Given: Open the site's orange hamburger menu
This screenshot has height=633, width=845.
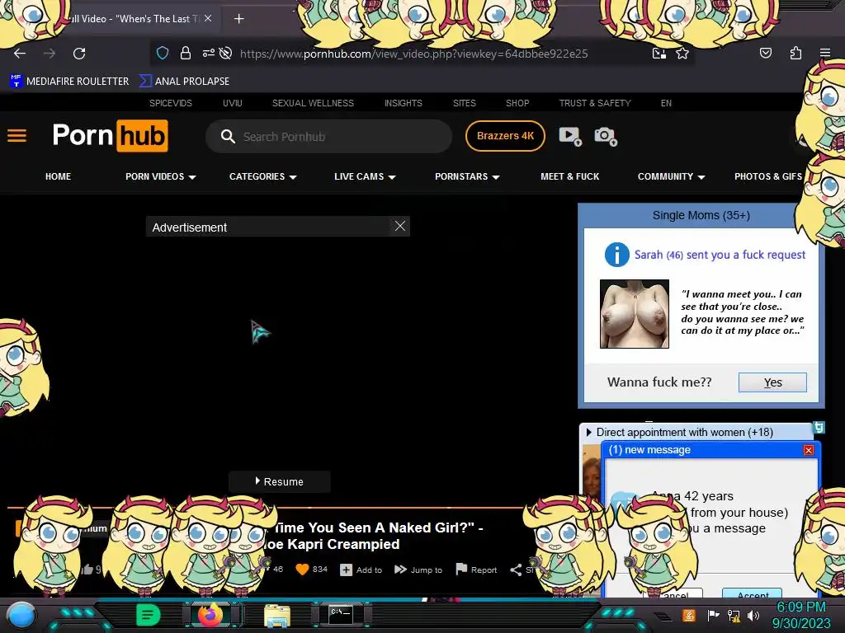Looking at the screenshot, I should [17, 136].
